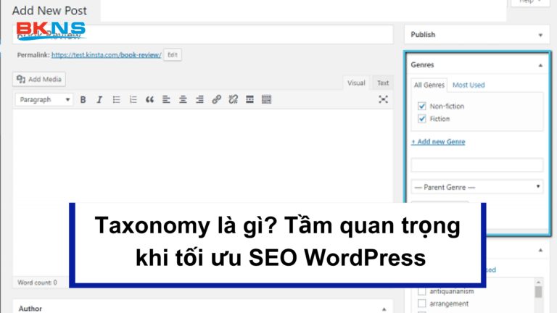Click the Add Media button
Screen dimensions: 557x313
tap(39, 79)
